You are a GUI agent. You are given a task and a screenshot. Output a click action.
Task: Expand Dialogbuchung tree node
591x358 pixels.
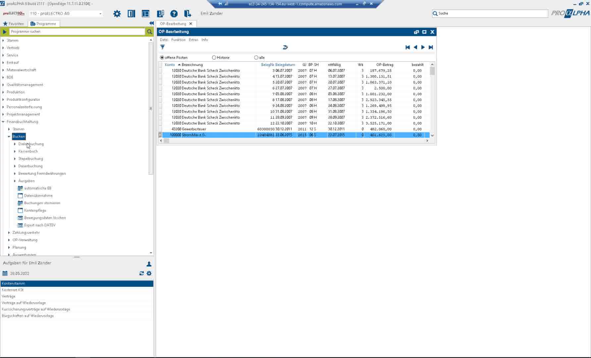click(x=15, y=144)
